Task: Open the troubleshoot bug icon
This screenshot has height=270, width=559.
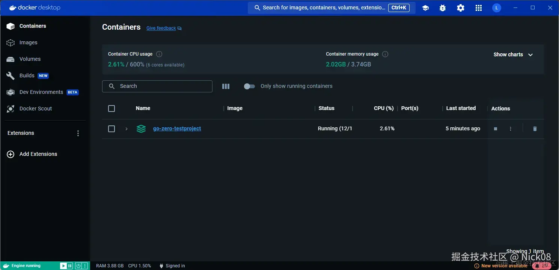Action: pyautogui.click(x=443, y=8)
